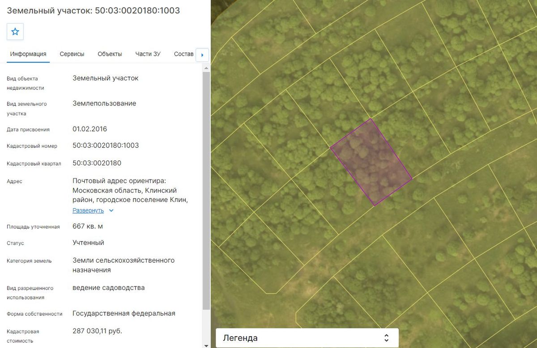Switch to the Сервисы tab
The image size is (537, 348).
tap(72, 54)
